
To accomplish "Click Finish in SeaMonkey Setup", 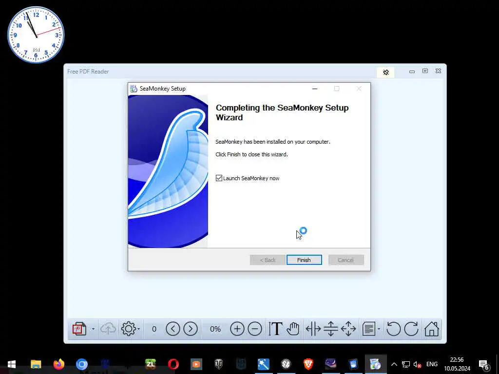I will tap(304, 260).
